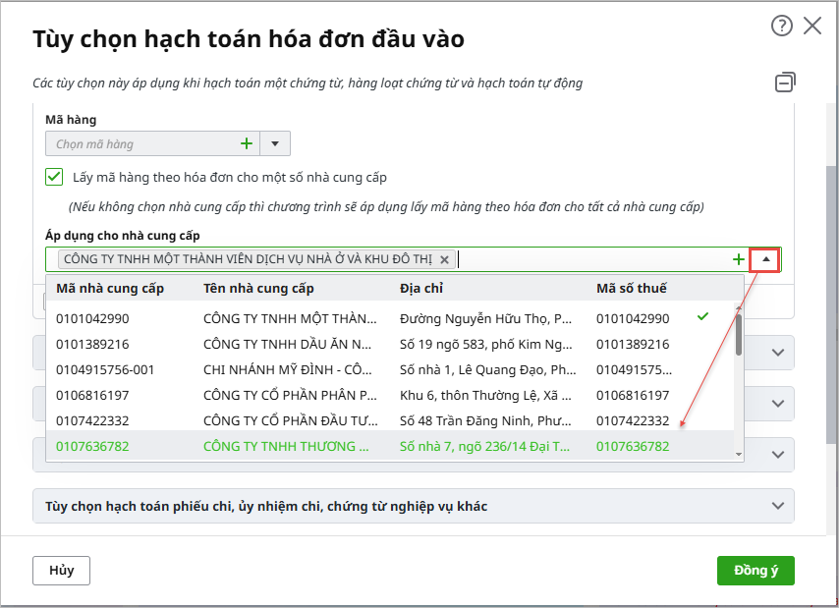This screenshot has height=608, width=839.
Task: Open the Mã hàng dropdown arrow
Action: point(275,144)
